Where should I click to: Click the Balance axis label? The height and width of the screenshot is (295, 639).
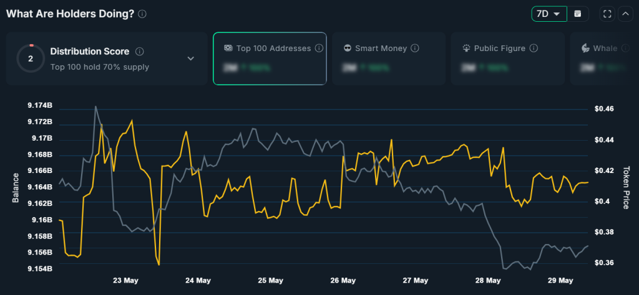point(16,188)
